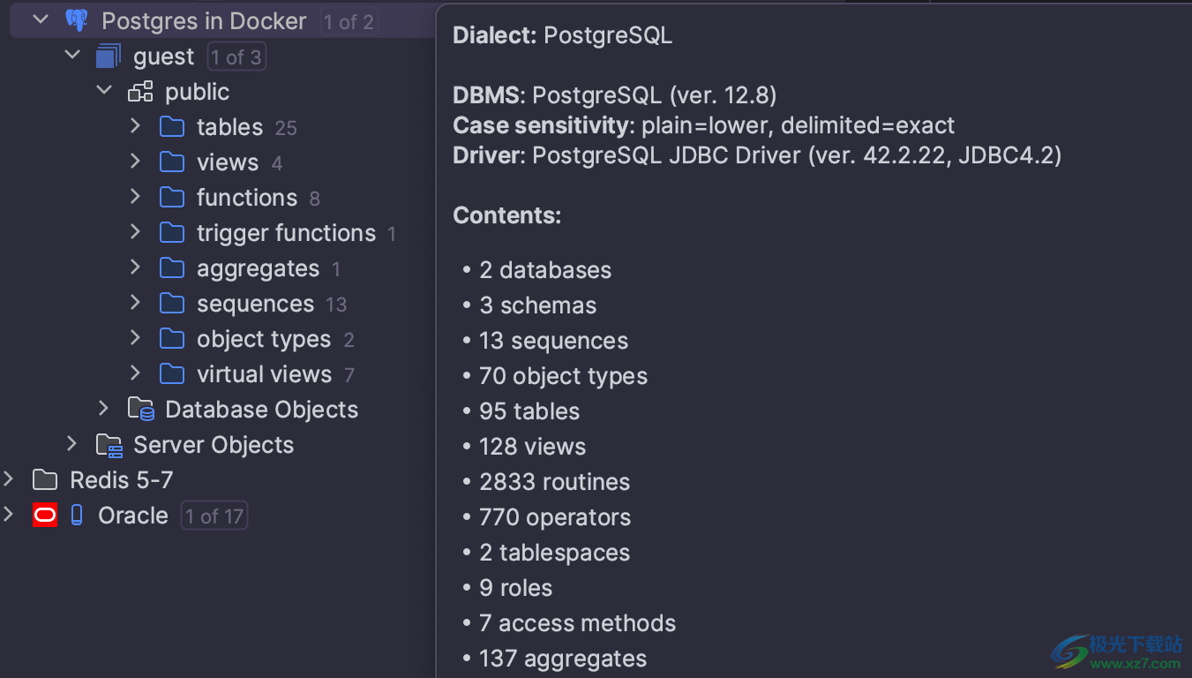Screen dimensions: 1192x678
Task: Click the blue Oracle data source icon
Action: tap(77, 516)
